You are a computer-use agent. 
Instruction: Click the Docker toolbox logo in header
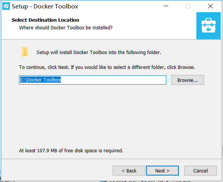209,26
